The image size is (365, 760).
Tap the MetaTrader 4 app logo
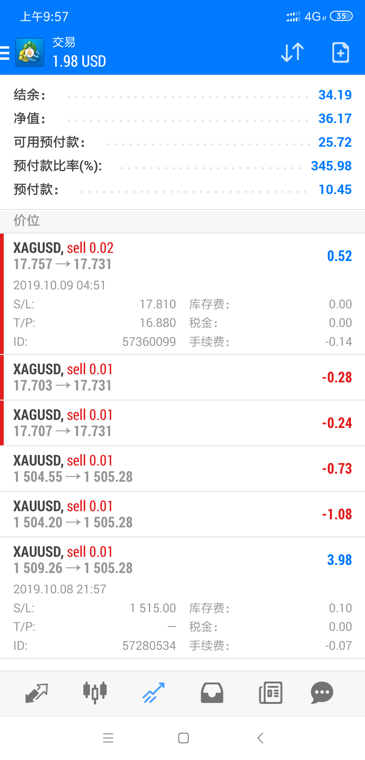(30, 52)
